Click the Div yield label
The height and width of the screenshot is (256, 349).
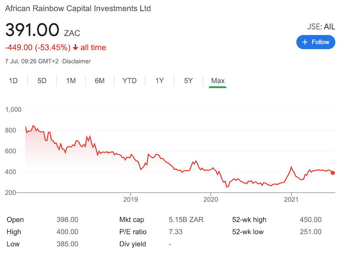pos(133,244)
